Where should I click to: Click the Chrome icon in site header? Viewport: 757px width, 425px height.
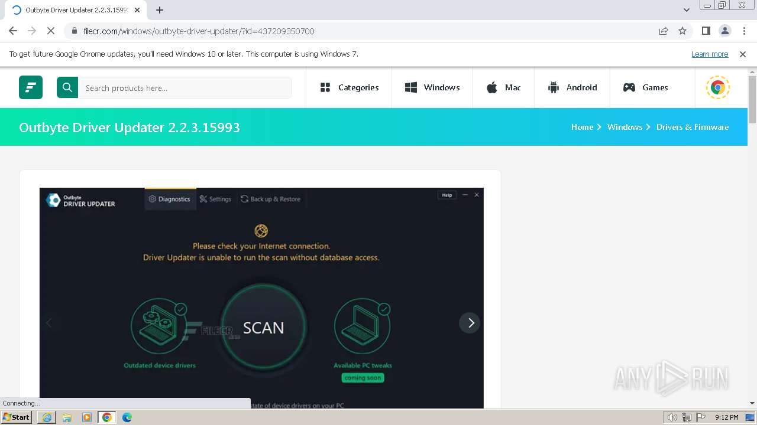tap(718, 87)
